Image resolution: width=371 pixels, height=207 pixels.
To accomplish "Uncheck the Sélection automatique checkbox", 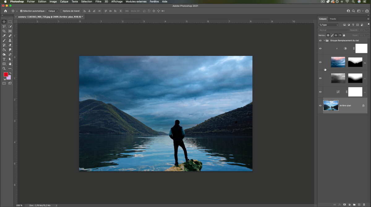I will [x=21, y=11].
